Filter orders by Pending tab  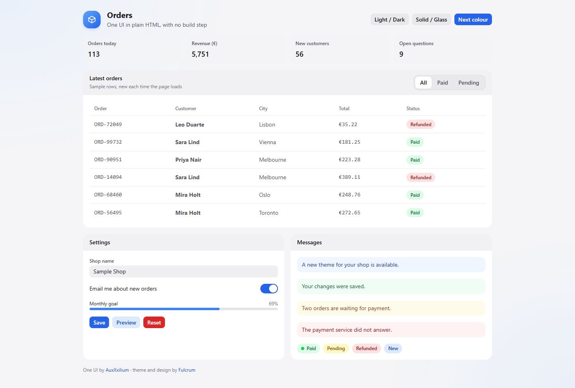(x=469, y=83)
